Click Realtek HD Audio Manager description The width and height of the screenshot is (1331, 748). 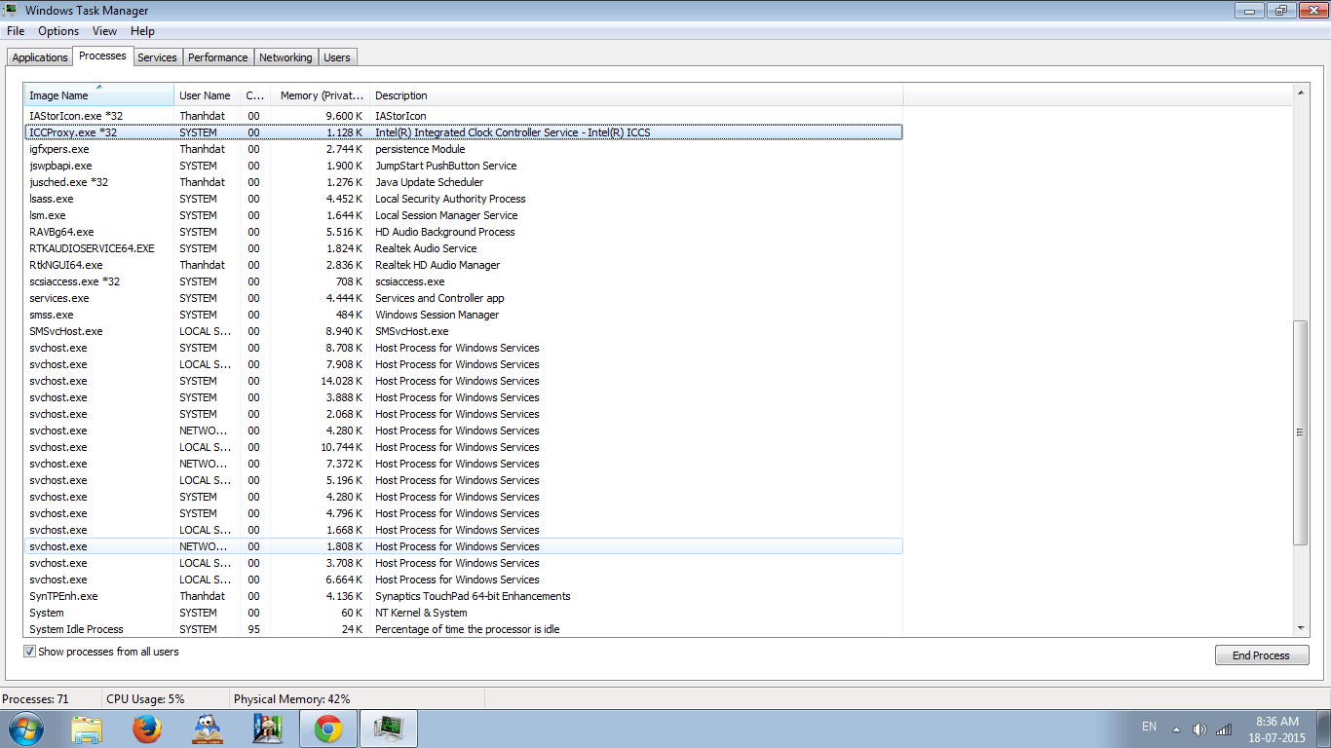click(x=437, y=265)
